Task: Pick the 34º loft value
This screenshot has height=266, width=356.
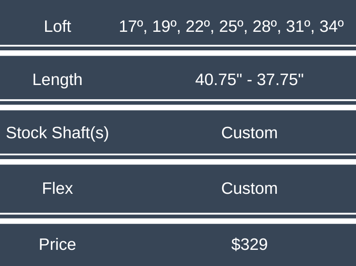Action: 332,27
